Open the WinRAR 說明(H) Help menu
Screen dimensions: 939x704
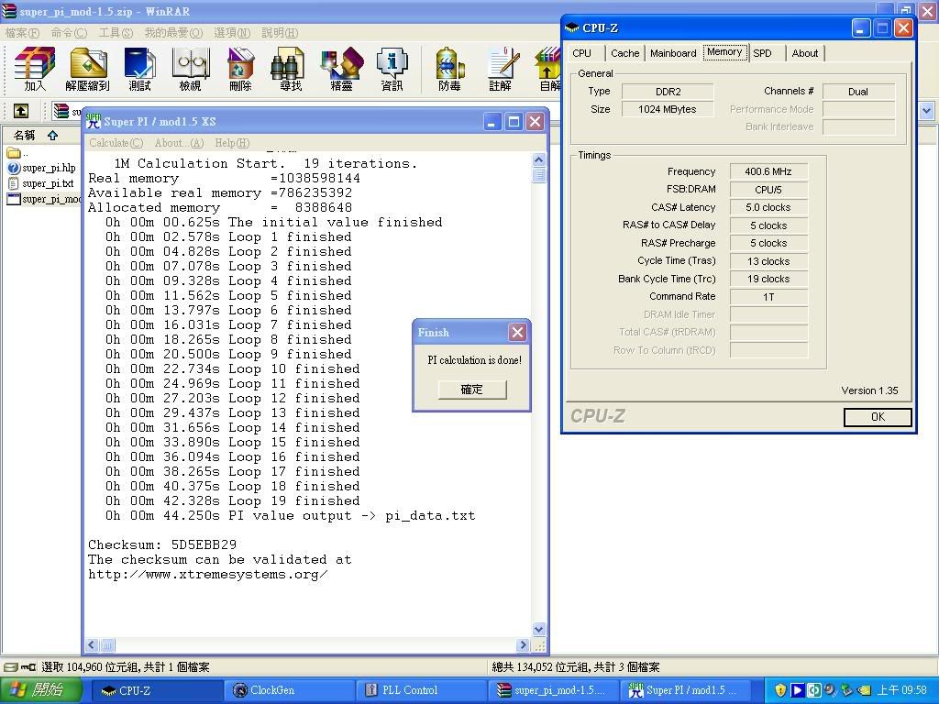point(280,32)
